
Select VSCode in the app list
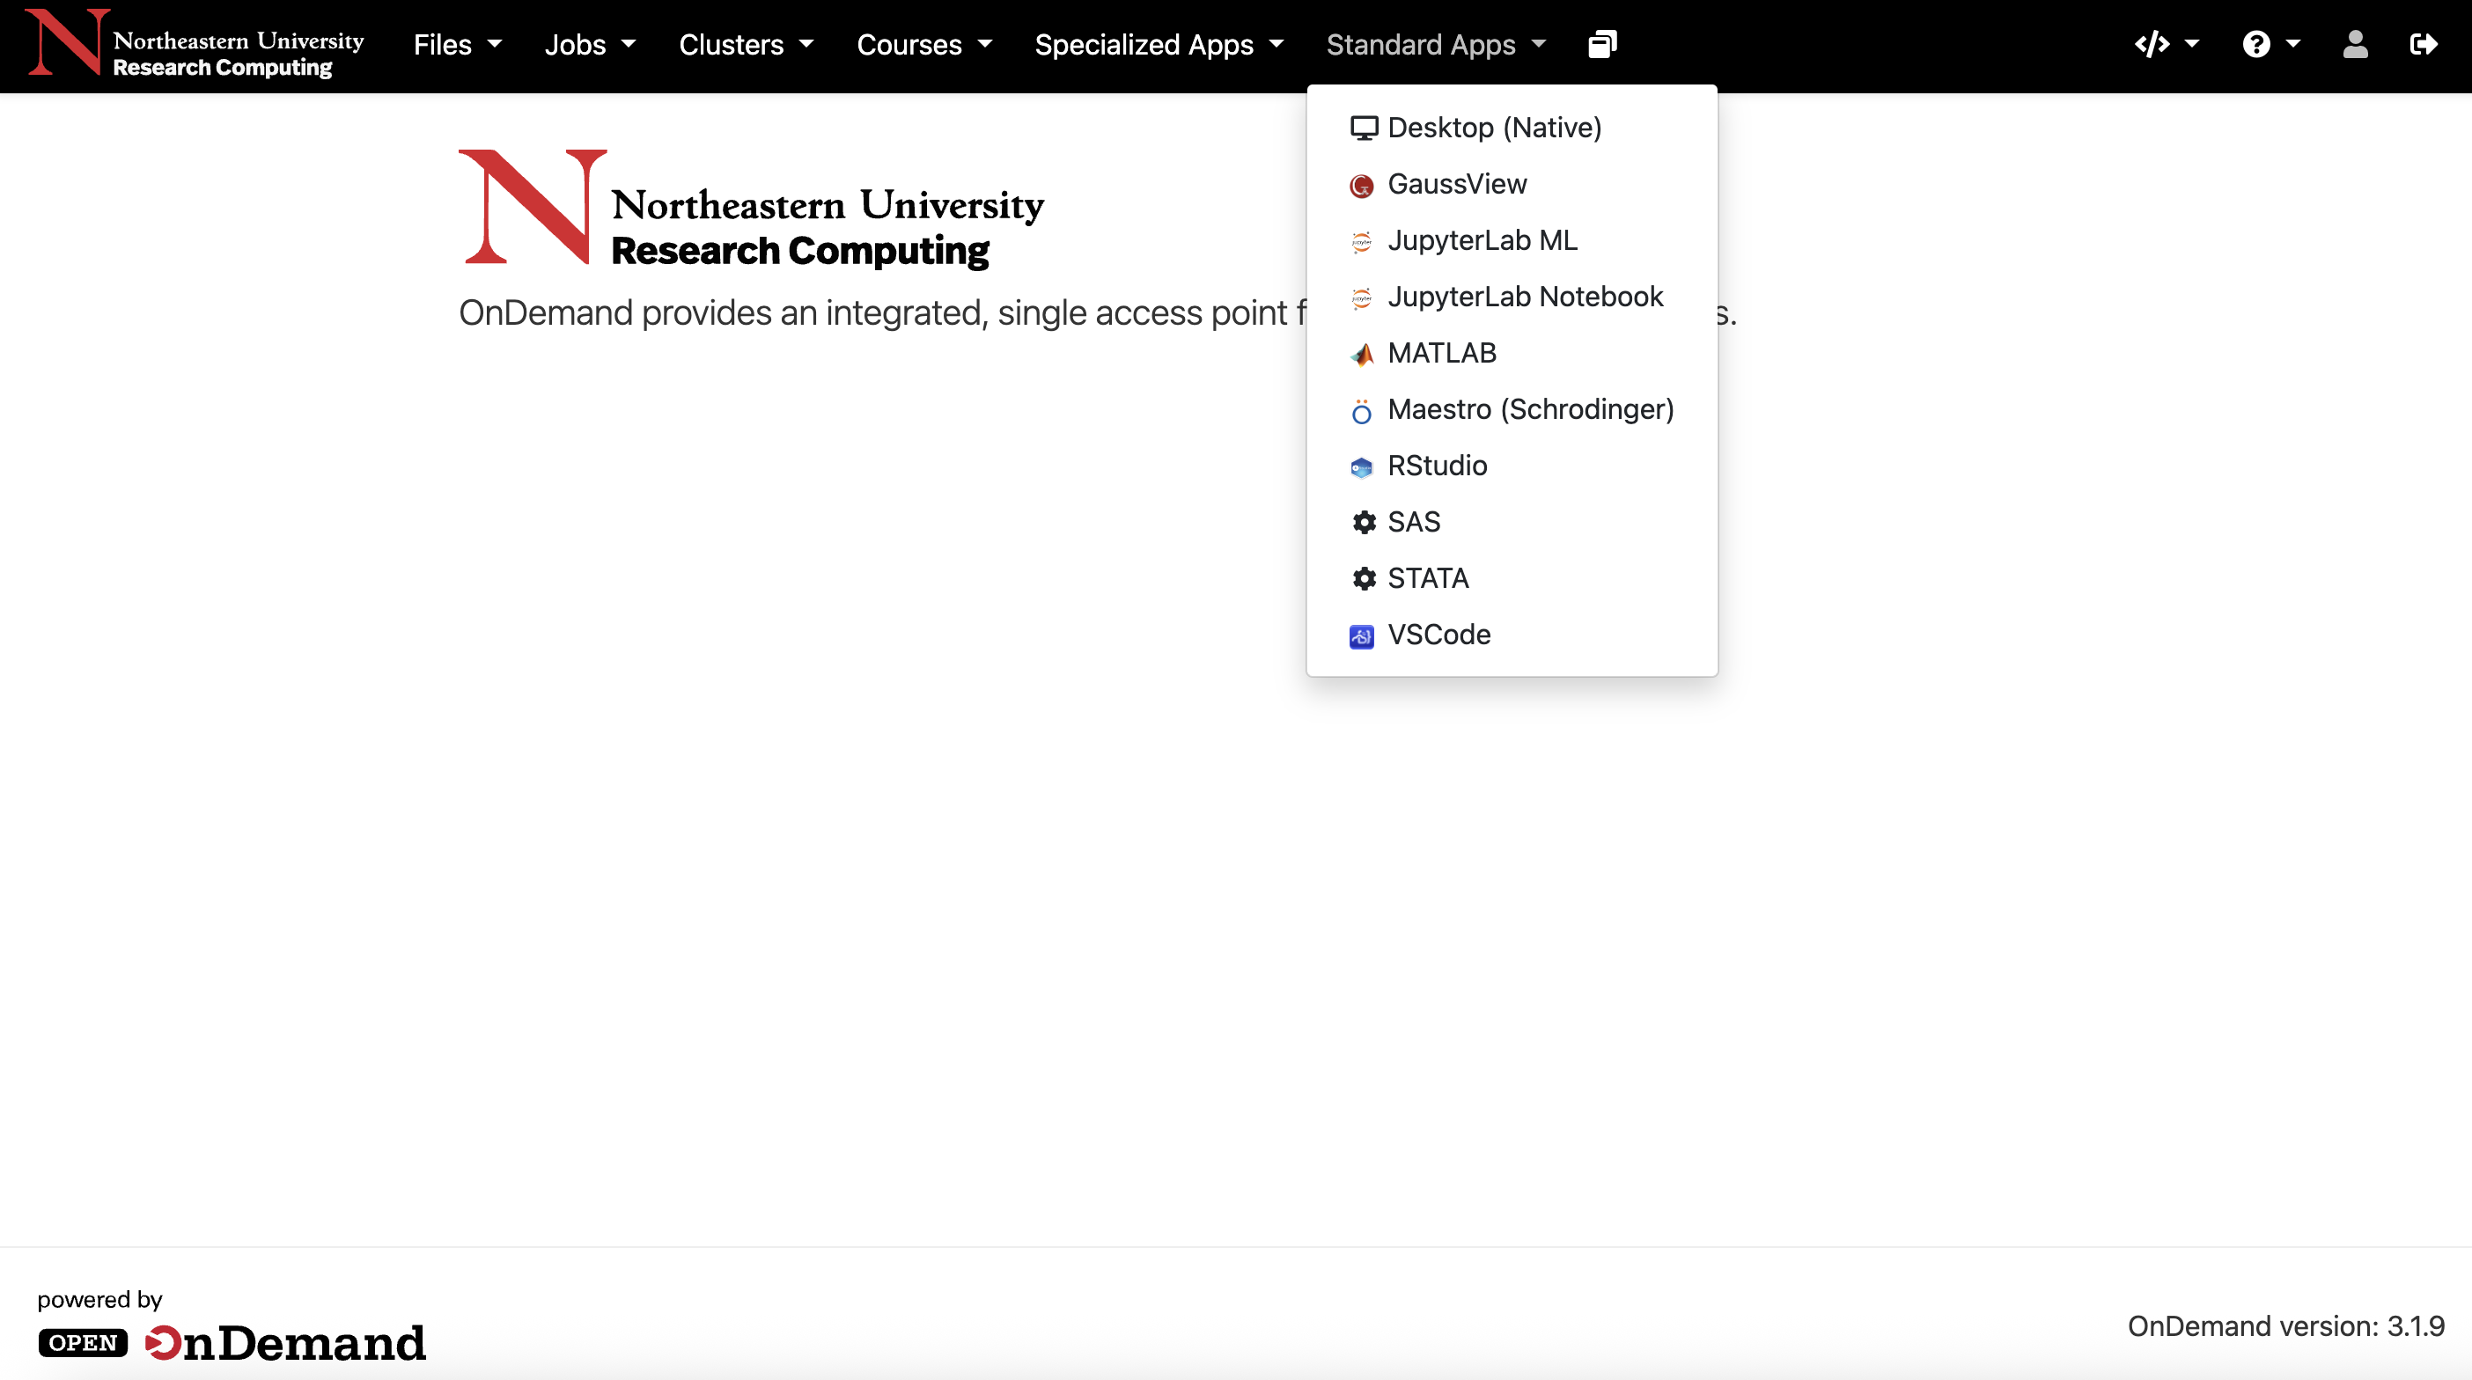[x=1438, y=635]
